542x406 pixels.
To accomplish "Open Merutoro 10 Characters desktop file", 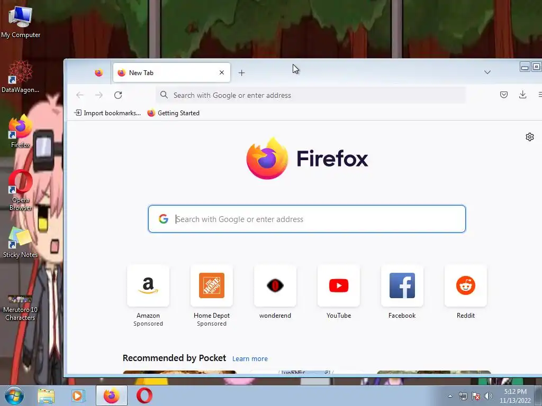I will coord(21,307).
